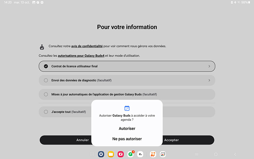Open Settings gear app in taskbar
The image size is (254, 159).
click(x=101, y=154)
